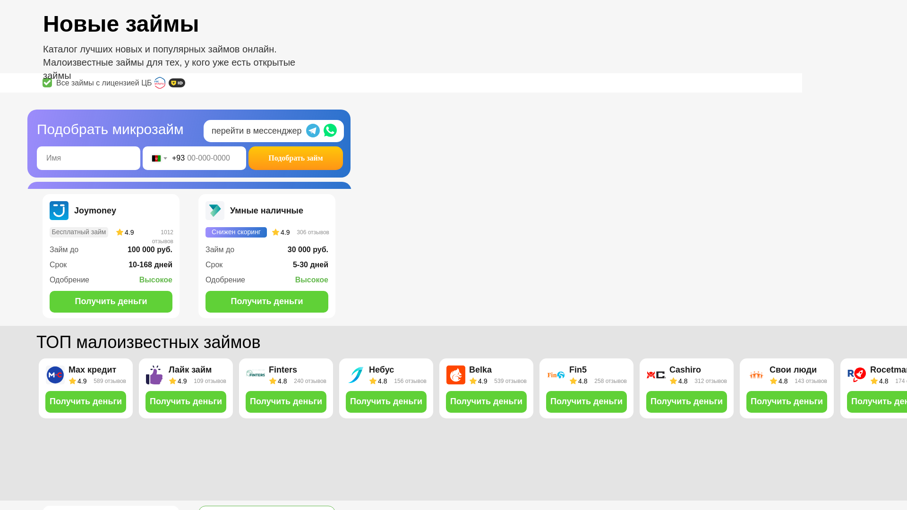The width and height of the screenshot is (907, 510).
Task: Click the Небус logo icon
Action: pyautogui.click(x=355, y=375)
